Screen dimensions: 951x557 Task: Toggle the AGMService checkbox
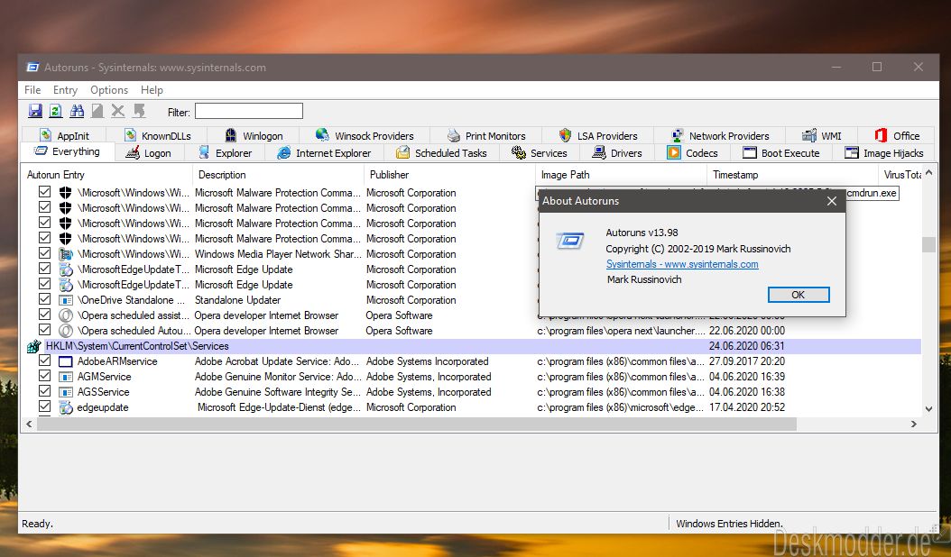44,376
